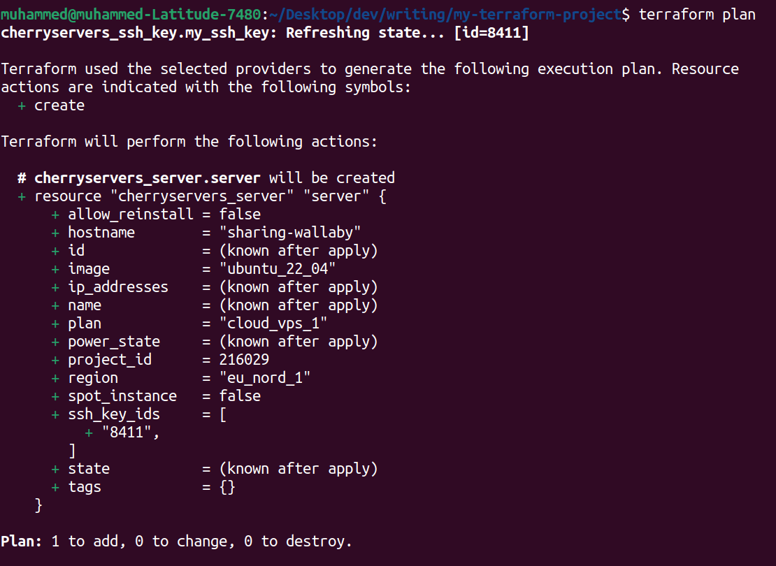The width and height of the screenshot is (776, 566).
Task: Click the "terraform plan" command text
Action: [697, 14]
